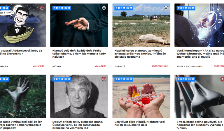The width and height of the screenshot is (224, 131).
Task: Select the VZŤAHY category label
Action: tap(57, 66)
